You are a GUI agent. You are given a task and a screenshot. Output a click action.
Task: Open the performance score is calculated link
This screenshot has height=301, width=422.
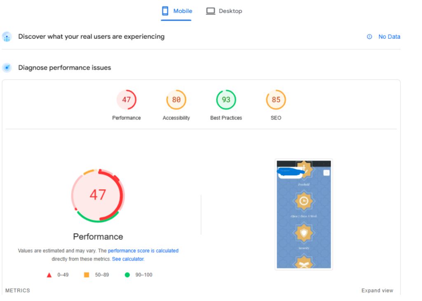coord(143,251)
